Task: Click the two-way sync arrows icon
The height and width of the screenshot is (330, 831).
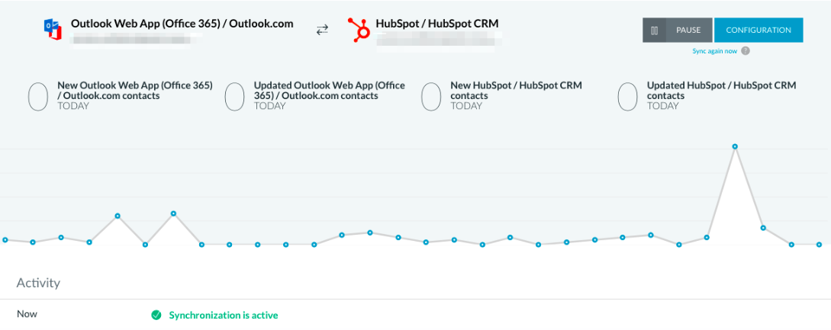Action: tap(322, 30)
